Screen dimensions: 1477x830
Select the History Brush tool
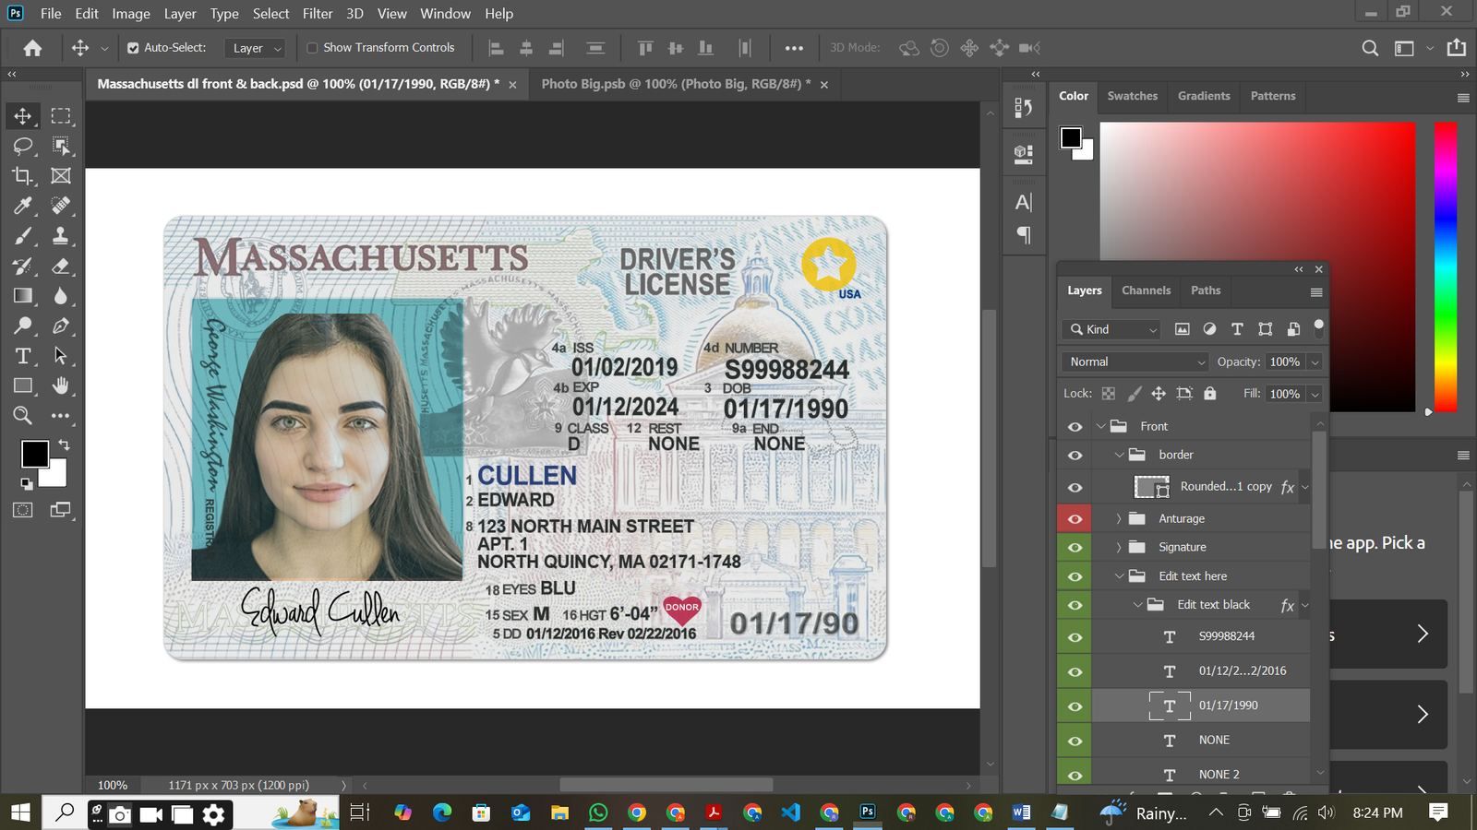click(x=23, y=267)
